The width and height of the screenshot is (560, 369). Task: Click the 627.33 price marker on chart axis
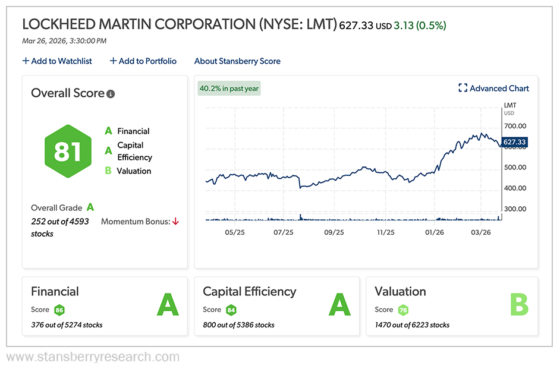(x=514, y=142)
